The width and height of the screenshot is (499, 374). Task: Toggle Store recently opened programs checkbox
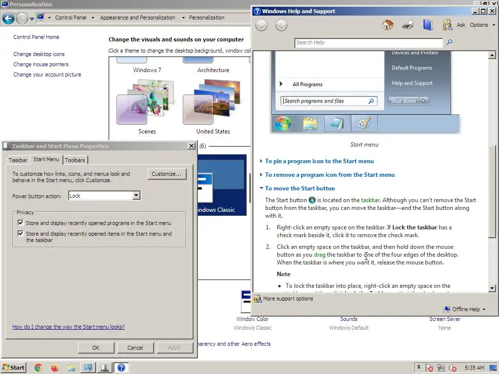[20, 223]
